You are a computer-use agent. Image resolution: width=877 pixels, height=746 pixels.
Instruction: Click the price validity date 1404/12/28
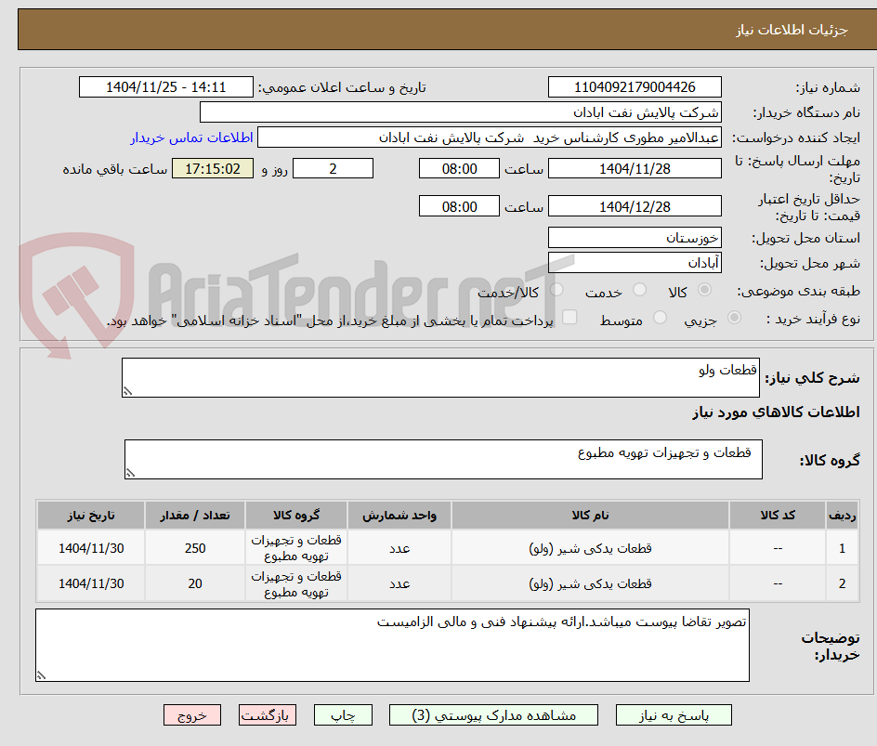(x=635, y=206)
